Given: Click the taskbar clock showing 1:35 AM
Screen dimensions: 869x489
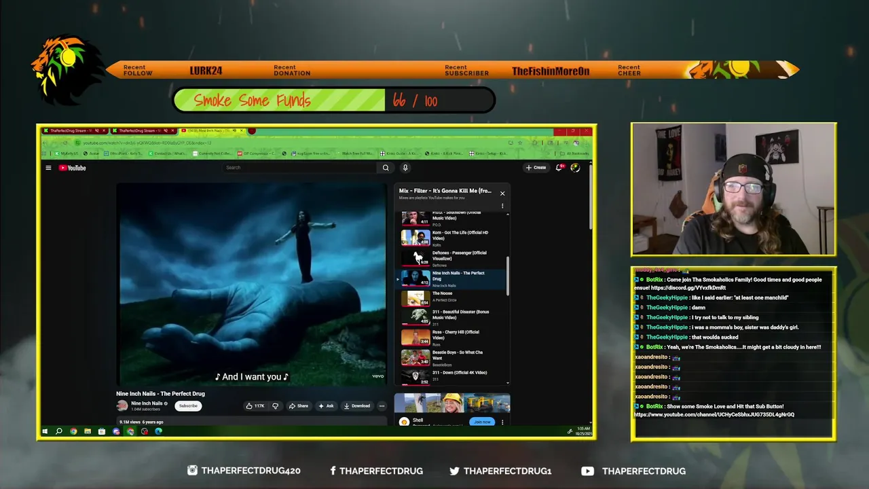Looking at the screenshot, I should [584, 431].
